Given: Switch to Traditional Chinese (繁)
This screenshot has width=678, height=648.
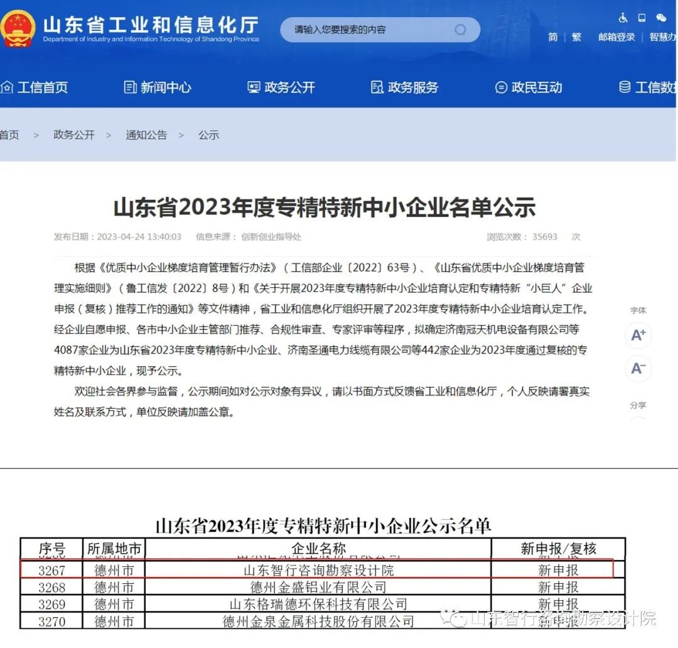Looking at the screenshot, I should click(x=576, y=37).
